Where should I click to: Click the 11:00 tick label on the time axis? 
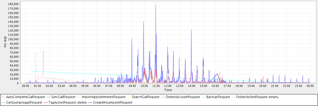pyautogui.click(x=156, y=86)
